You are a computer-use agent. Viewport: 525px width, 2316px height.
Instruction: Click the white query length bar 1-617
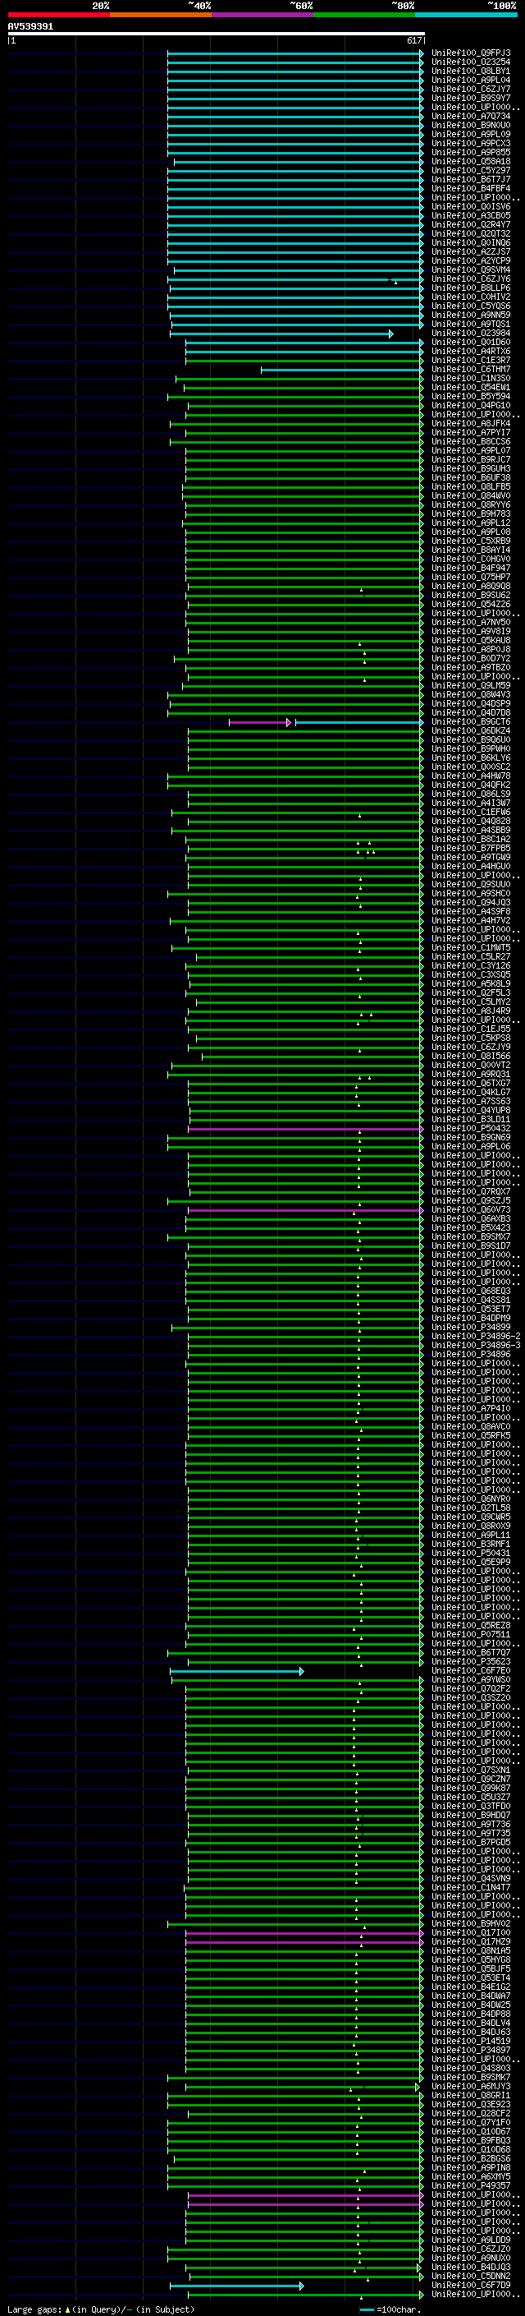pyautogui.click(x=217, y=33)
